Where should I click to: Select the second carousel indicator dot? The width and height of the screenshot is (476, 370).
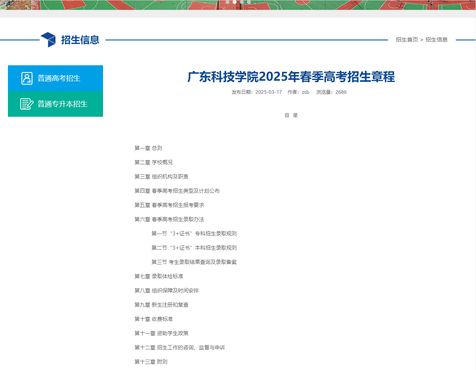tap(234, 2)
